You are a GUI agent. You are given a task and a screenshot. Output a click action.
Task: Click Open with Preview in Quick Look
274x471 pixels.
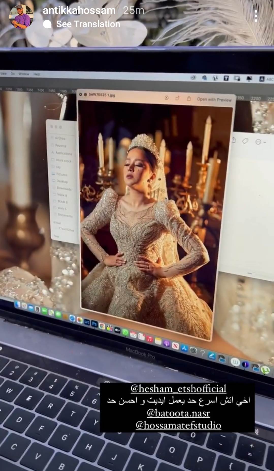[214, 100]
